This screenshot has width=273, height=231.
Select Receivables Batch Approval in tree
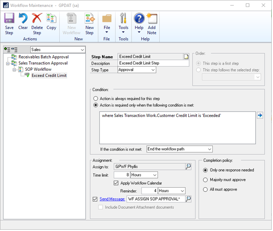tap(43, 57)
